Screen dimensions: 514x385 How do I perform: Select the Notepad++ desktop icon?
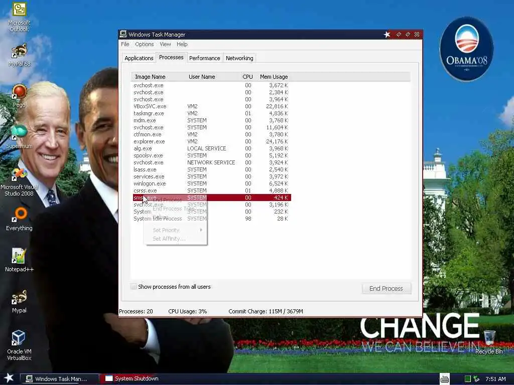pos(20,260)
